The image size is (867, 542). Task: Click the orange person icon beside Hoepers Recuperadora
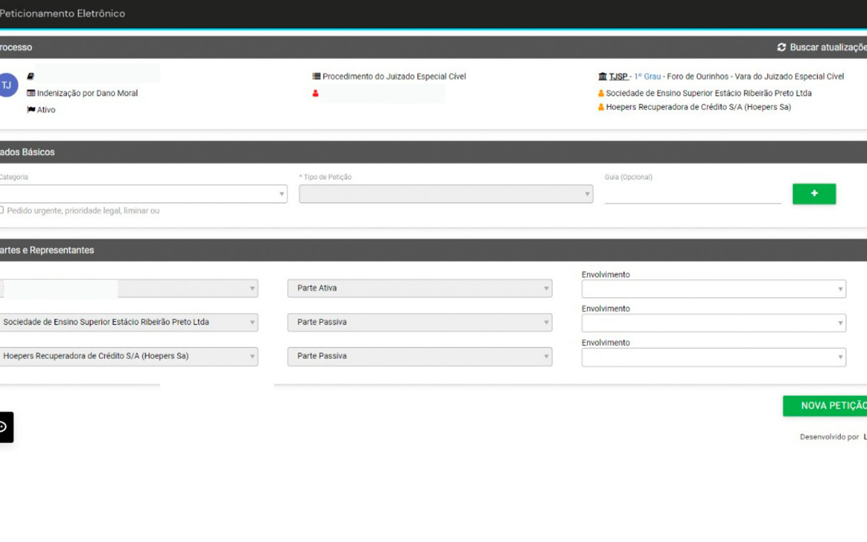point(601,107)
